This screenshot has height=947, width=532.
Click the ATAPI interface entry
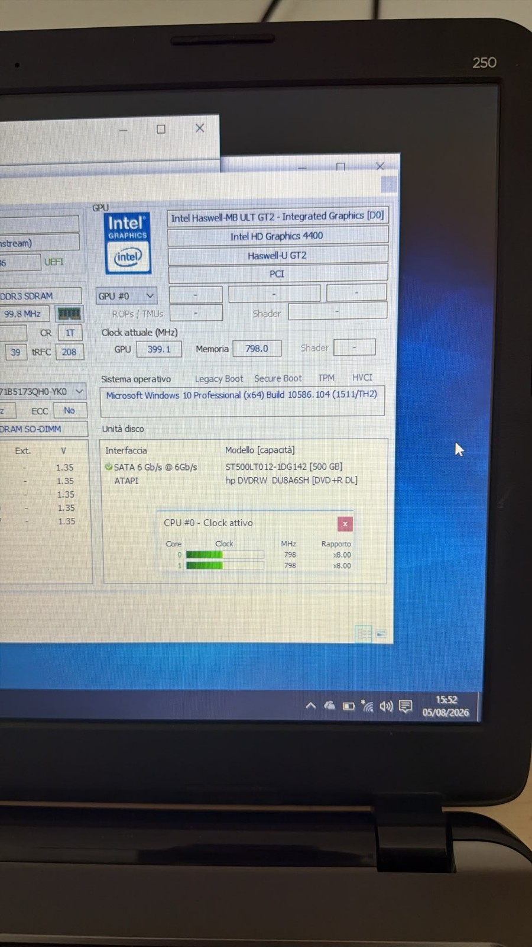(x=126, y=481)
